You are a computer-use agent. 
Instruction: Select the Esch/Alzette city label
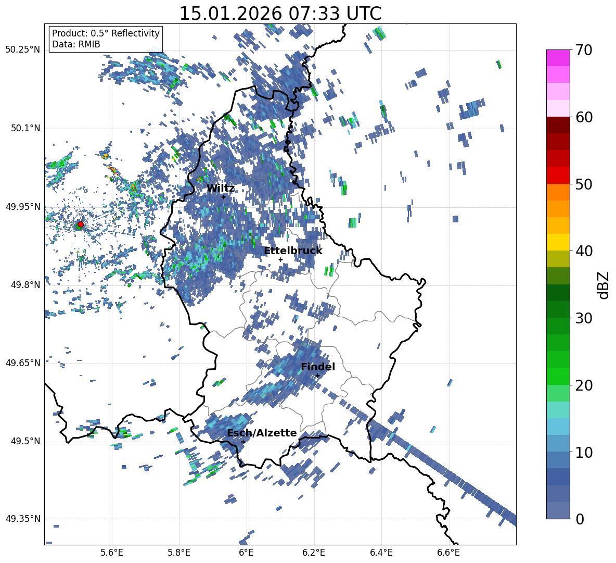point(262,433)
